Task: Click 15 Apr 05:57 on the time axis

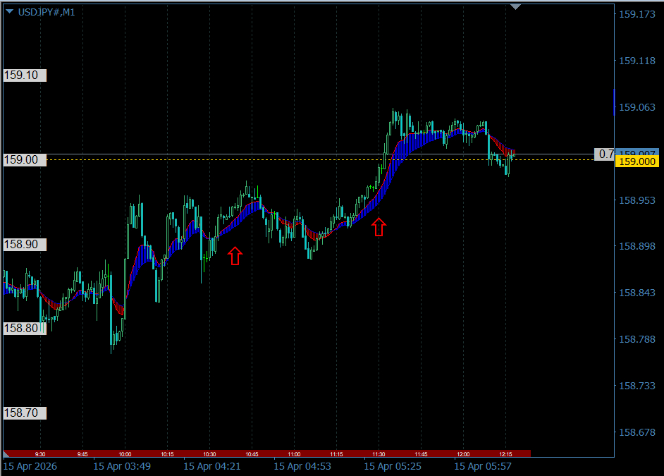Action: [x=483, y=466]
